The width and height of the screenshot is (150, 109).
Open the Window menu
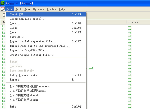pyautogui.click(x=51, y=9)
